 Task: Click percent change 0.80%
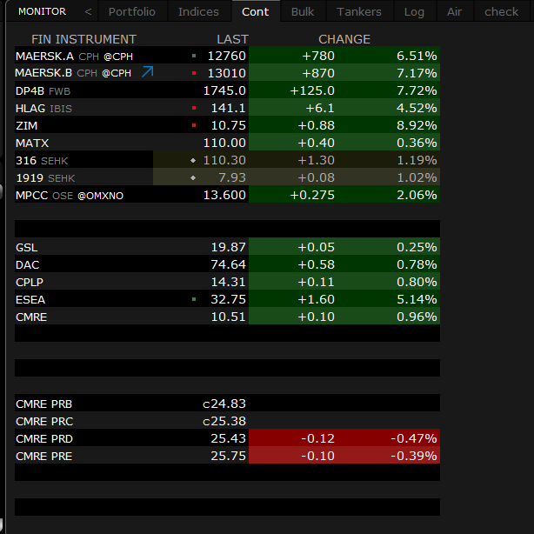(x=417, y=282)
